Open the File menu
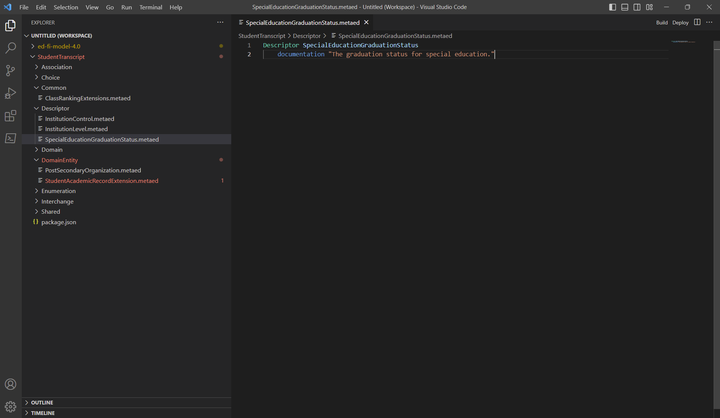The width and height of the screenshot is (720, 418). tap(24, 7)
